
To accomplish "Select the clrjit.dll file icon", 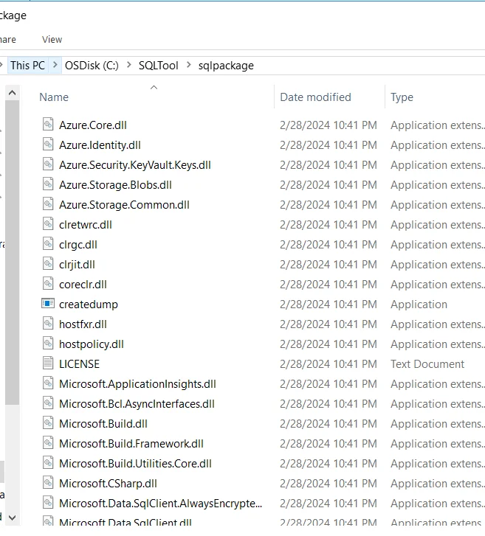I will (48, 264).
